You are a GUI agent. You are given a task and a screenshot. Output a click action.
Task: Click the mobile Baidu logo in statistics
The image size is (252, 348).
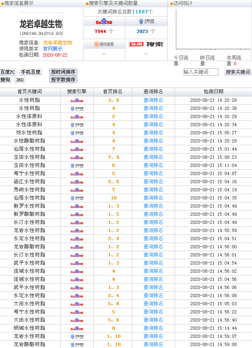146,22
